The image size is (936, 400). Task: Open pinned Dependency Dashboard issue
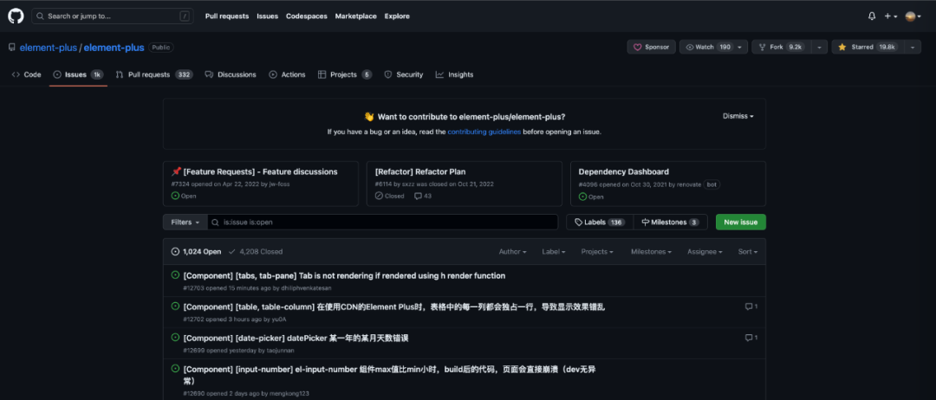click(x=623, y=171)
